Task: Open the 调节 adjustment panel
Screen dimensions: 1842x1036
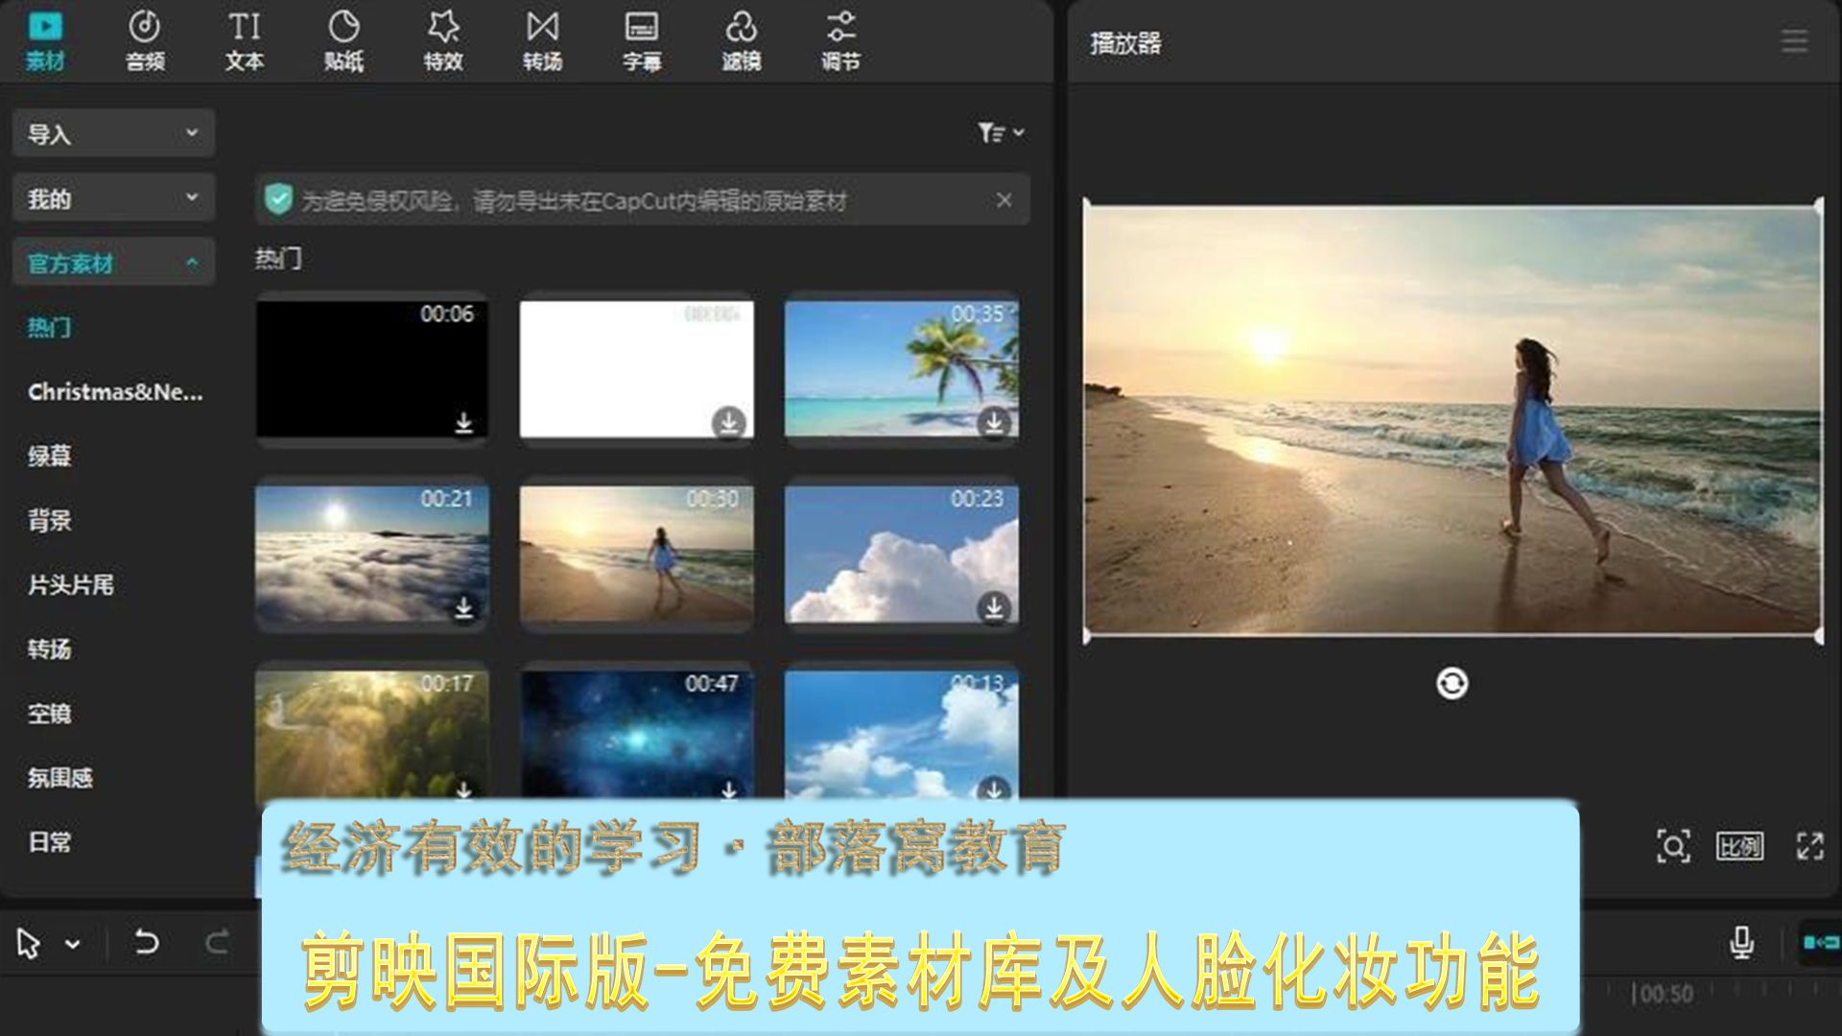Action: [840, 40]
